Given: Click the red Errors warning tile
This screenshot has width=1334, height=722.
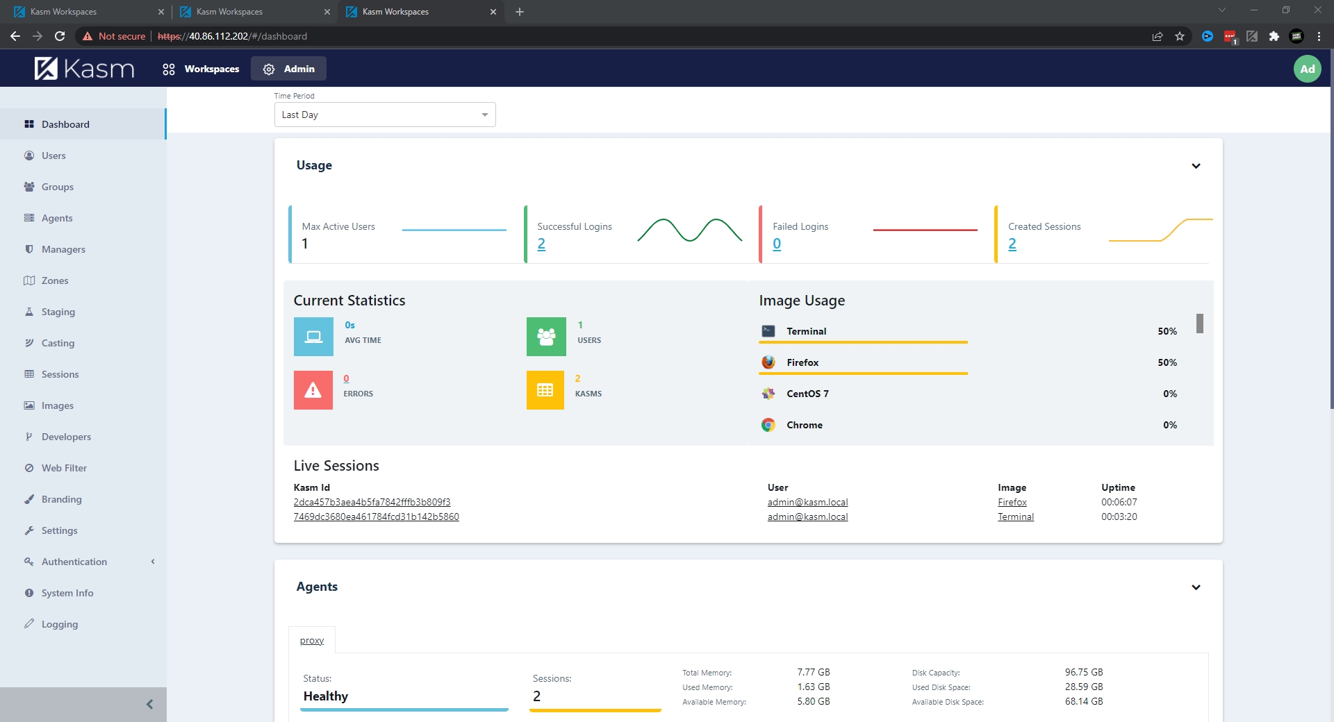Looking at the screenshot, I should click(313, 390).
